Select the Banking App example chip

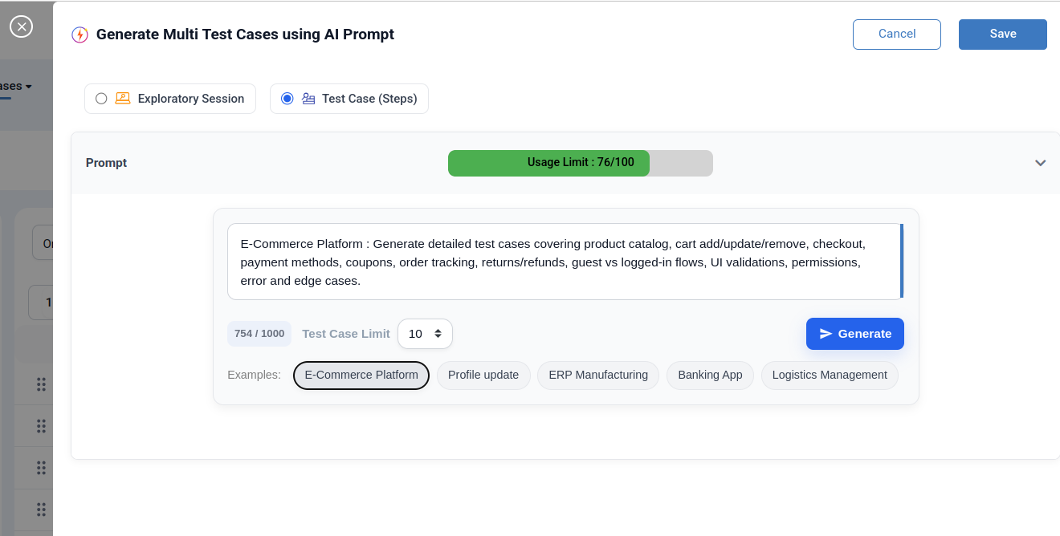pyautogui.click(x=710, y=375)
